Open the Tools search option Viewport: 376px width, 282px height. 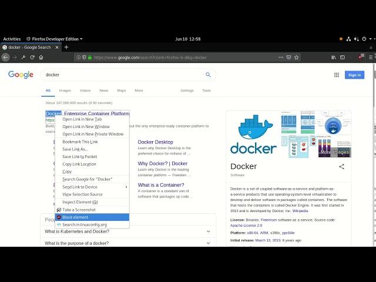coord(206,90)
